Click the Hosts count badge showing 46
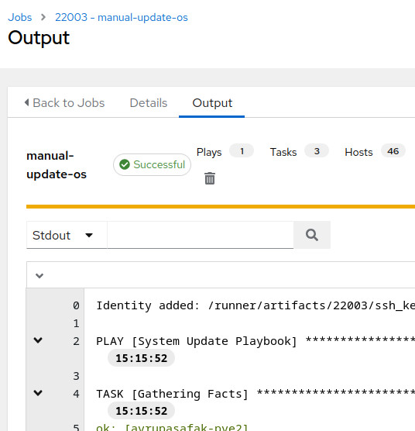Screen dimensions: 415x431 pos(393,151)
